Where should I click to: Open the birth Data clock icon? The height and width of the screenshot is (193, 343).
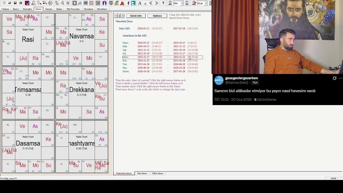pyautogui.click(x=34, y=3)
